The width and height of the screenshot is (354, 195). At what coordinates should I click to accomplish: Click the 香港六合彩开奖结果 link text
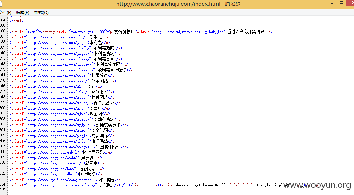246,32
